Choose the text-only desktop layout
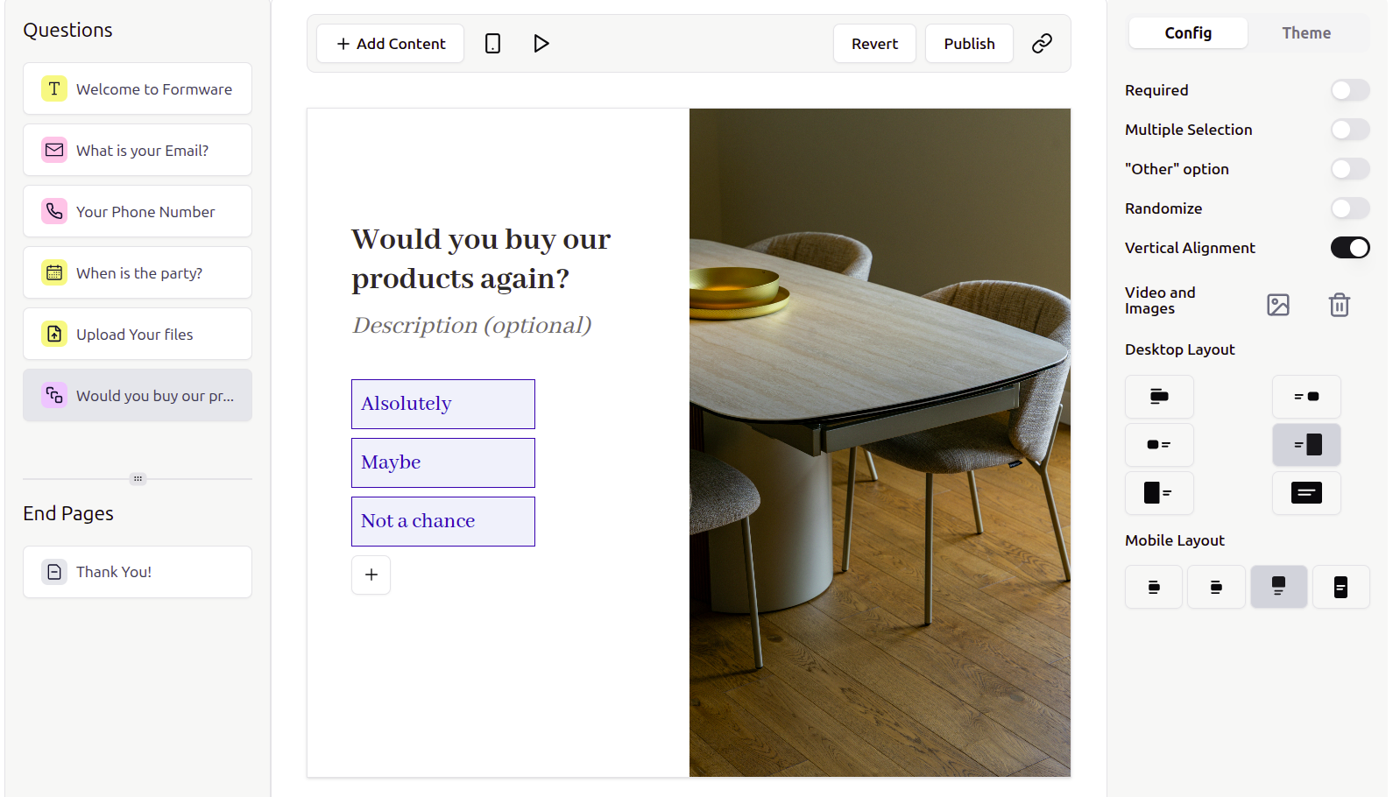This screenshot has width=1393, height=797. (1306, 493)
